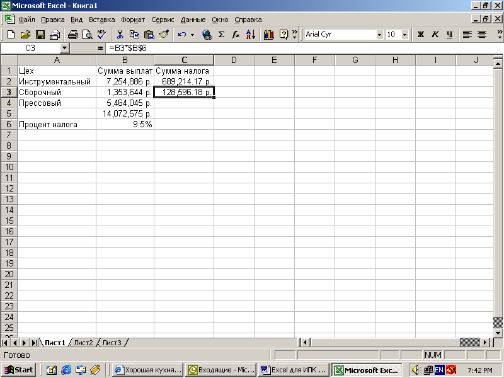Viewport: 504px width, 378px height.
Task: Toggle bold formatting (Ж)
Action: [x=420, y=35]
